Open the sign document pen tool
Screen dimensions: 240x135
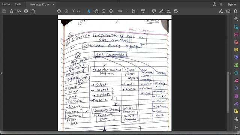click(x=168, y=11)
